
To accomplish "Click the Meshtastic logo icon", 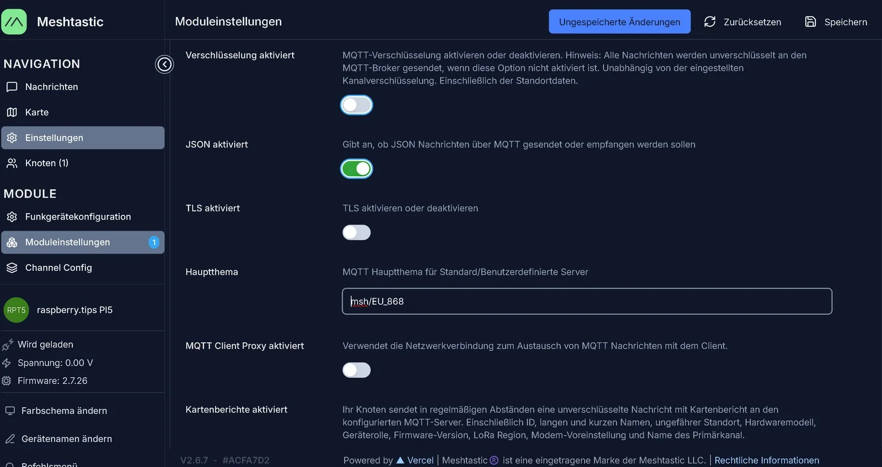I will [x=14, y=22].
